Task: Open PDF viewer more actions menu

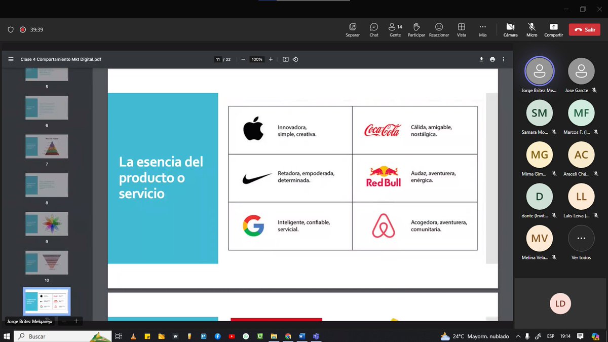Action: 503,59
